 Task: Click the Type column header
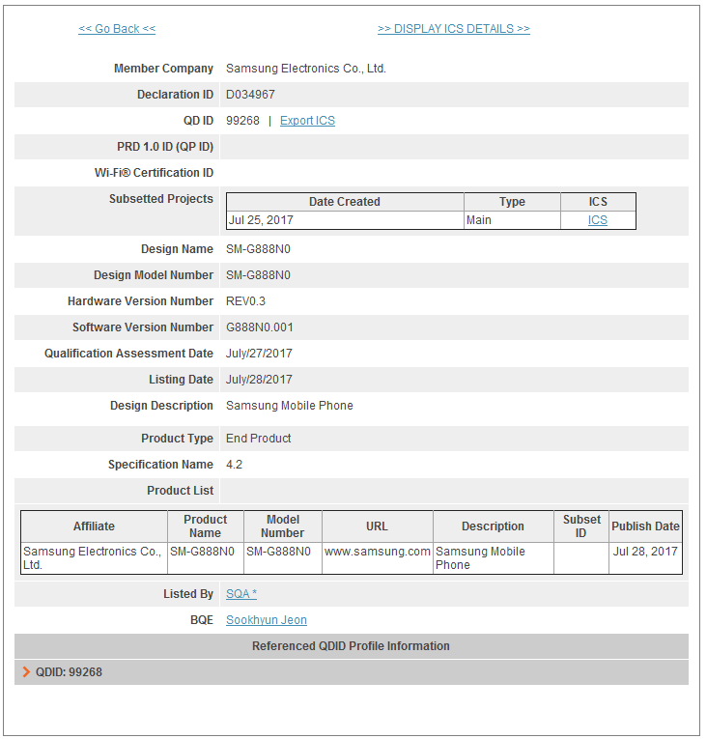coord(512,202)
